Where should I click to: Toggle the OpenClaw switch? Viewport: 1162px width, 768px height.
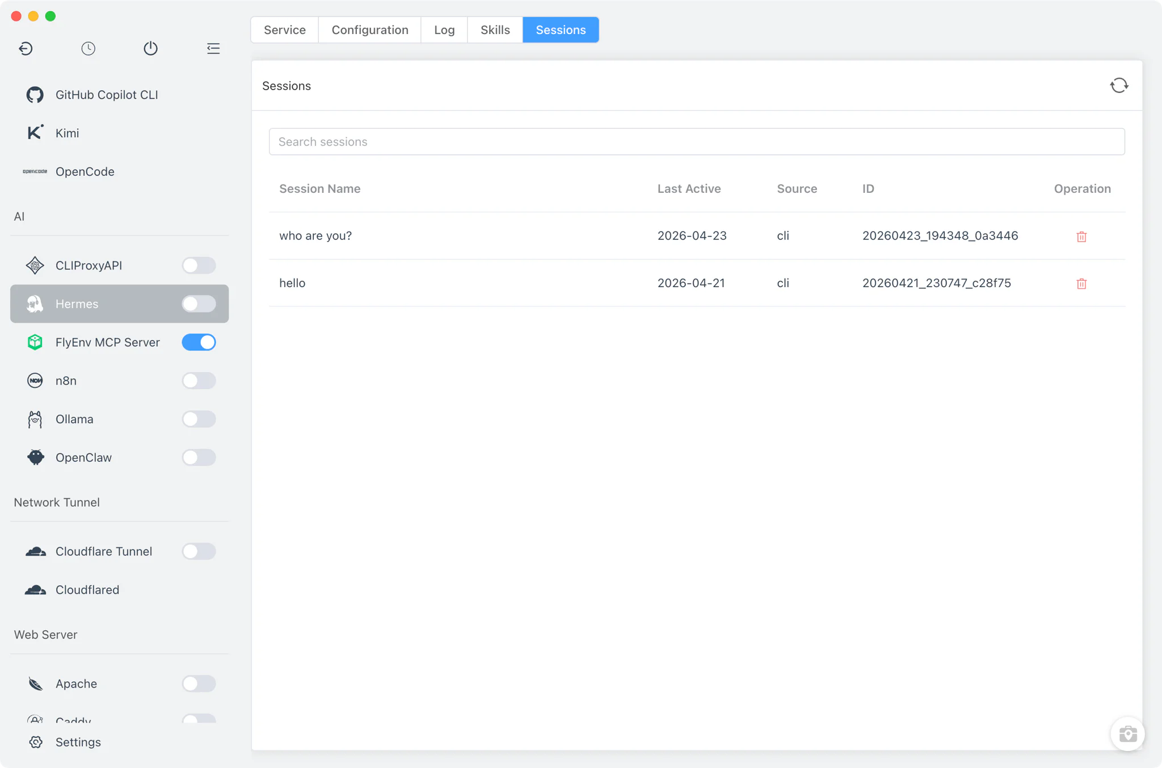[x=199, y=457]
